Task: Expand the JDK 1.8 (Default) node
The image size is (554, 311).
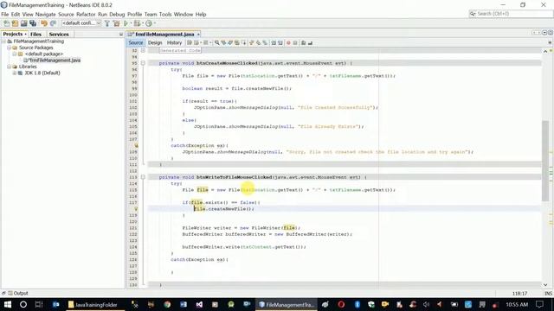Action: (15, 73)
